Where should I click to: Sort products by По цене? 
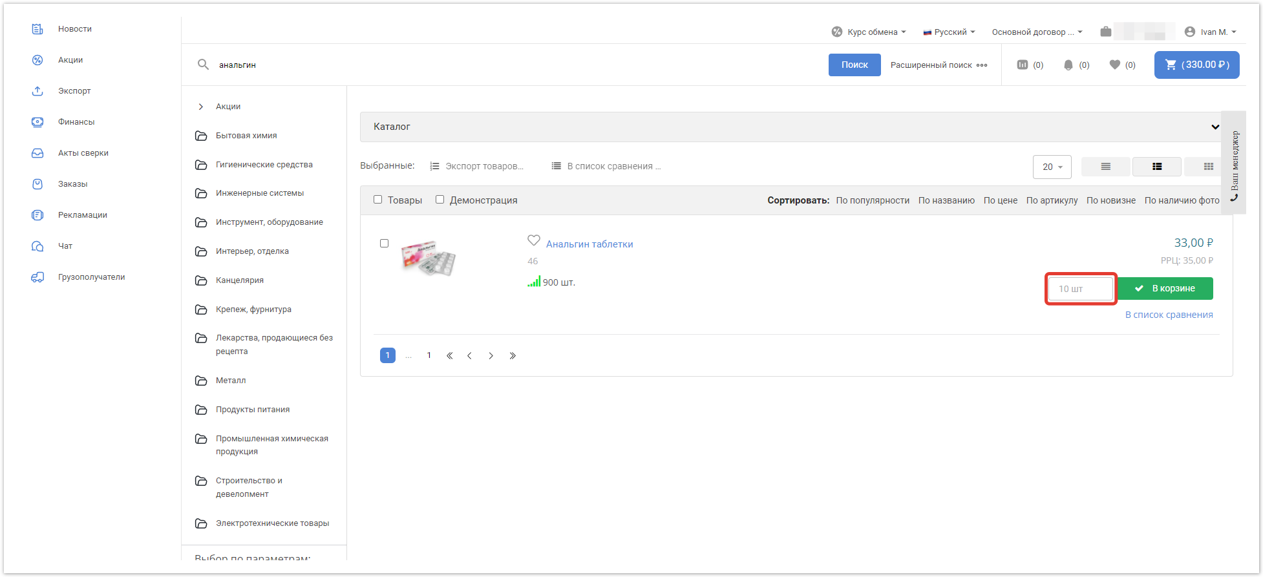tap(1000, 200)
